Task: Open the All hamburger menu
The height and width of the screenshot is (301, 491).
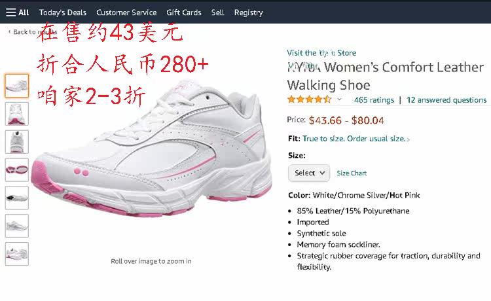Action: tap(17, 12)
